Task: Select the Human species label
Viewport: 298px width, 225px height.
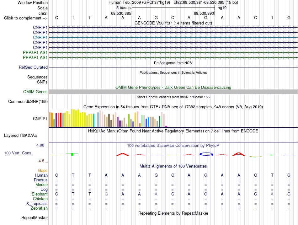Action: pyautogui.click(x=41, y=175)
